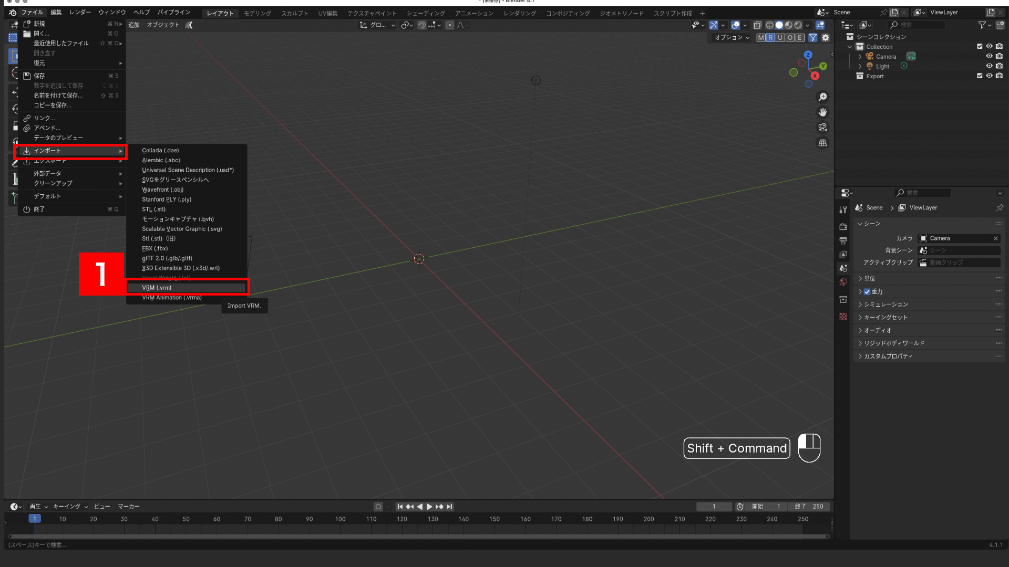Clear the Camera field with the X button
The width and height of the screenshot is (1009, 567).
click(995, 238)
